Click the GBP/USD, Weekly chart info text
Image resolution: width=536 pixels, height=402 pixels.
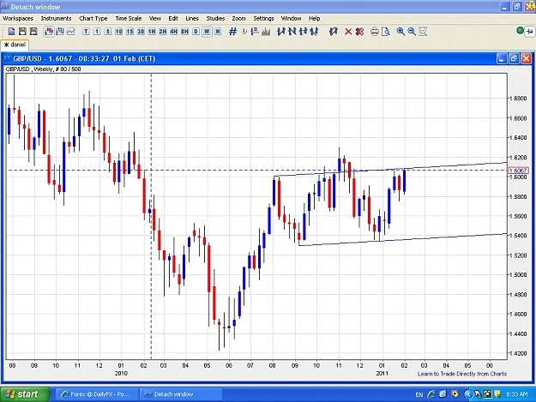point(44,69)
